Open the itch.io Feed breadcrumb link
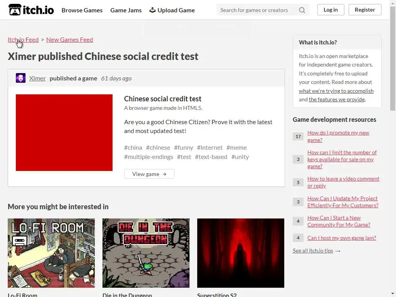 point(23,40)
